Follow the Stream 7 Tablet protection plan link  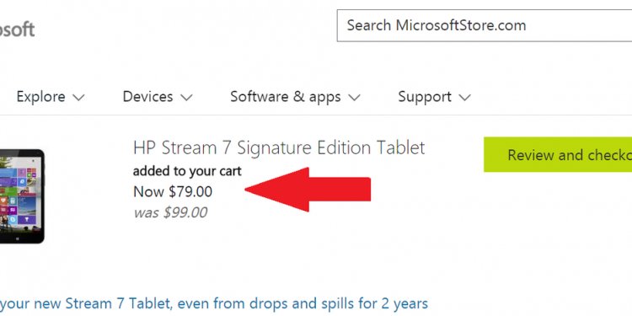(214, 303)
